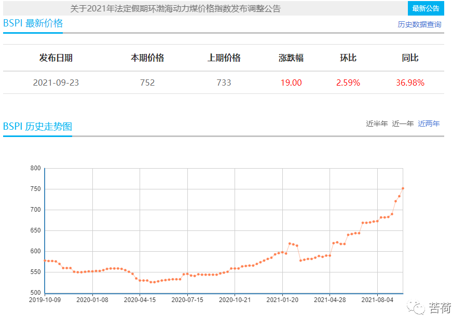Image resolution: width=466 pixels, height=328 pixels.
Task: Click y-axis label 750
Action: click(x=35, y=189)
